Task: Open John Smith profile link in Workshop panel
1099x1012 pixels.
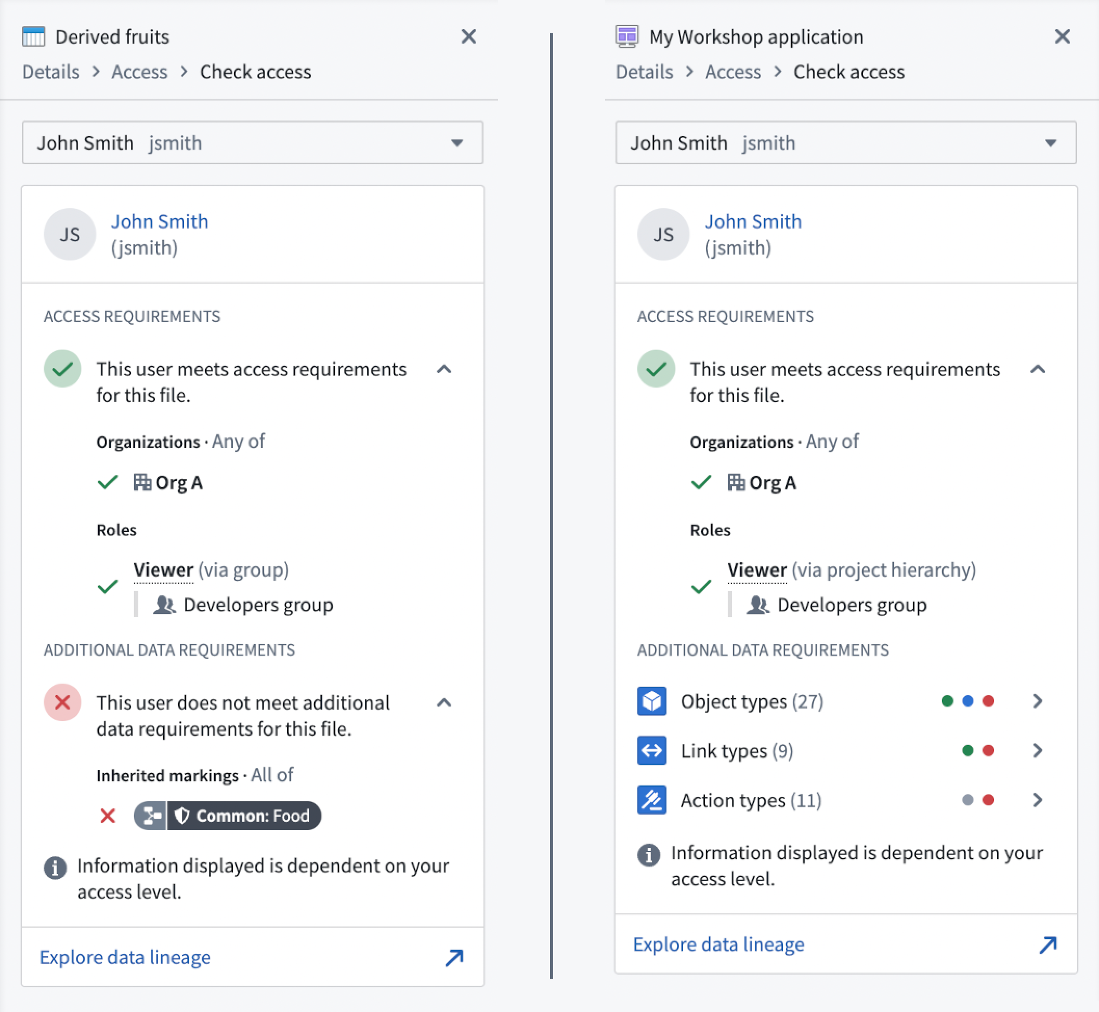Action: 753,221
